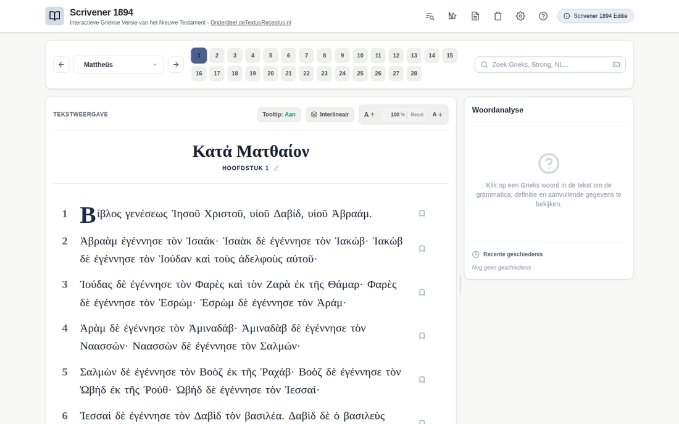Go to previous book with the left arrow
Screen dimensions: 679x424
click(61, 65)
